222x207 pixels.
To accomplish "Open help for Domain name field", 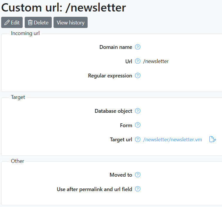I will pos(138,47).
